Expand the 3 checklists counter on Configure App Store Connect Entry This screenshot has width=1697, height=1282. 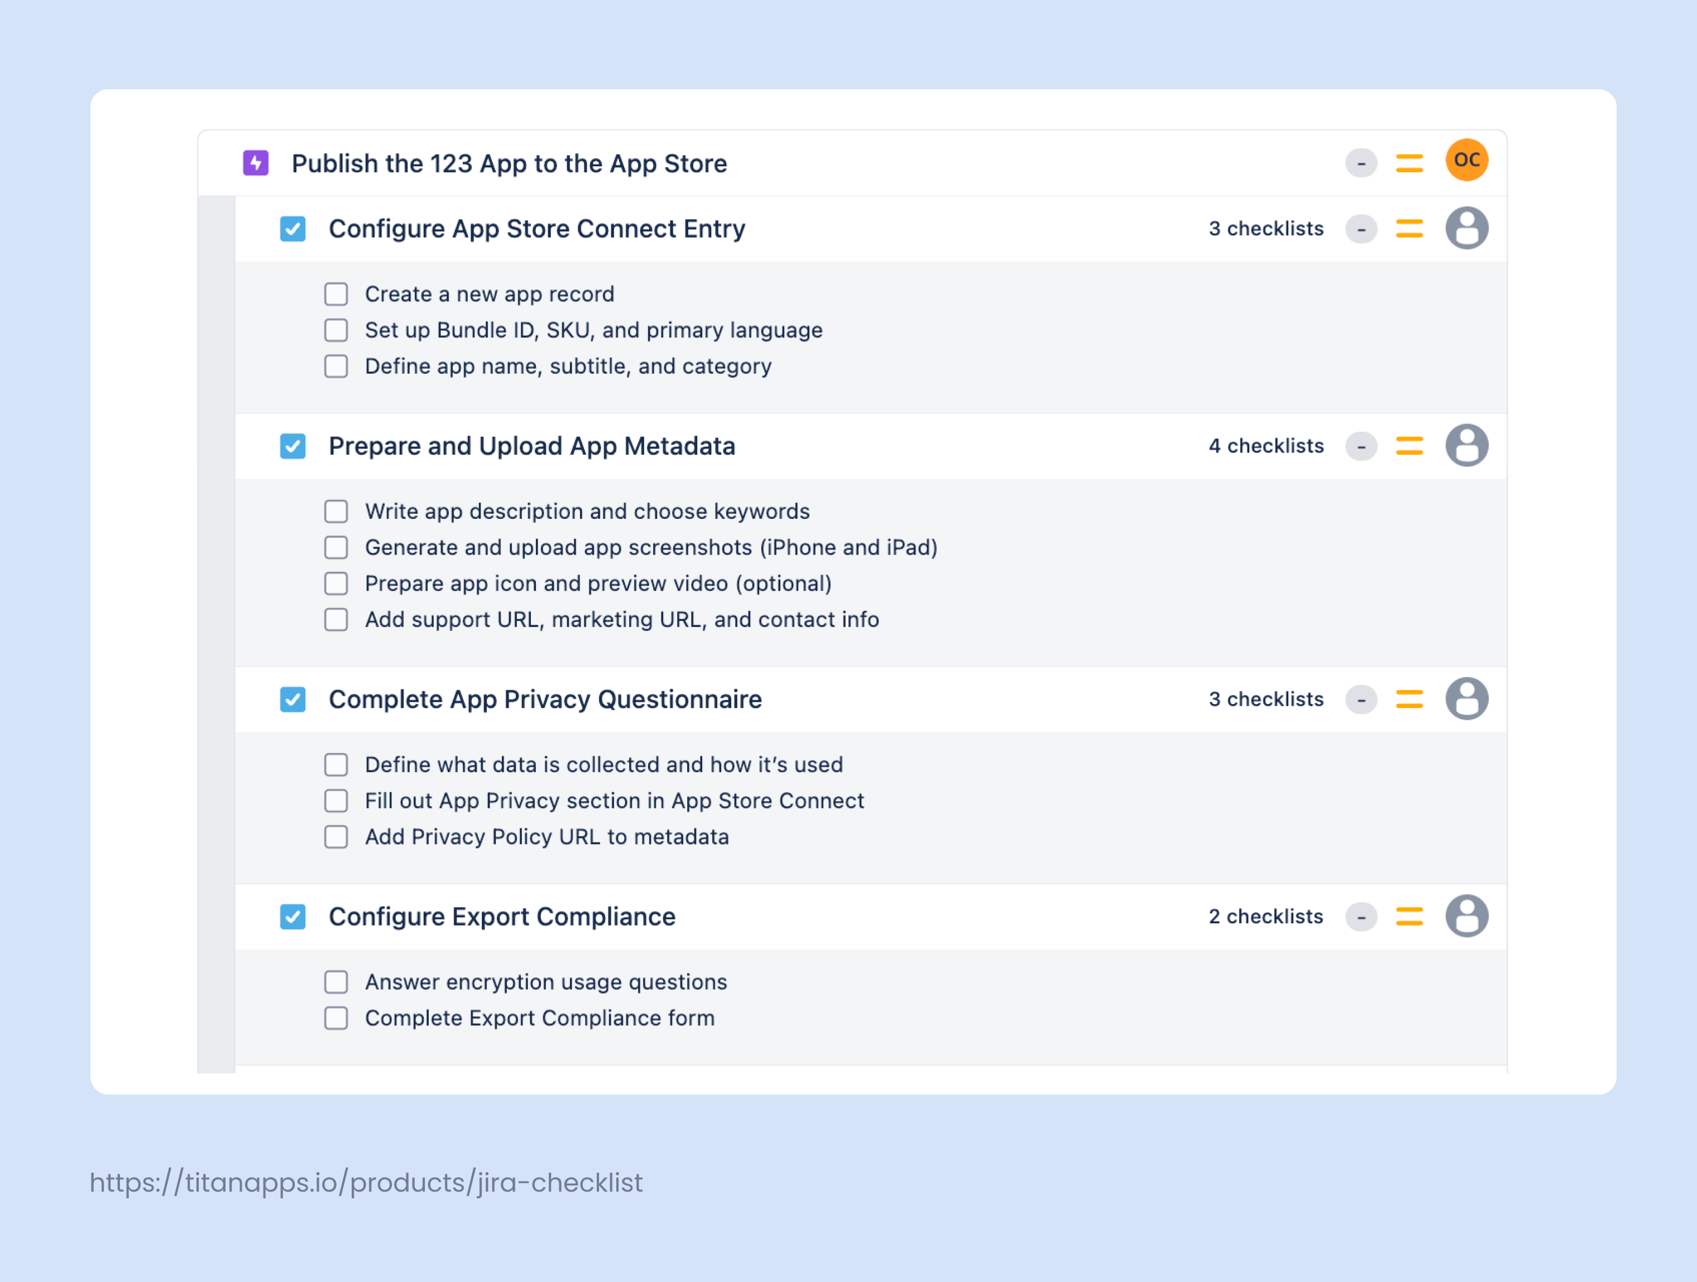click(x=1265, y=228)
